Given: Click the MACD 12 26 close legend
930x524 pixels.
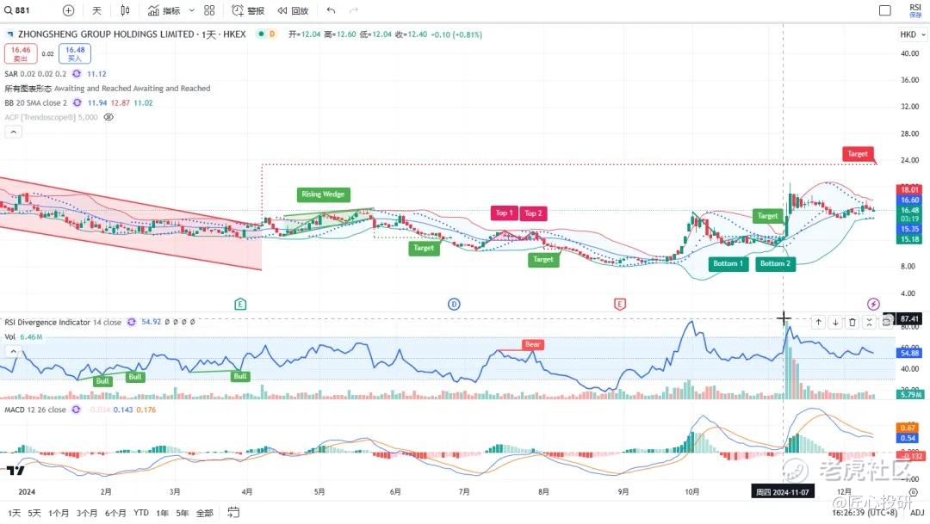Looking at the screenshot, I should click(x=35, y=410).
